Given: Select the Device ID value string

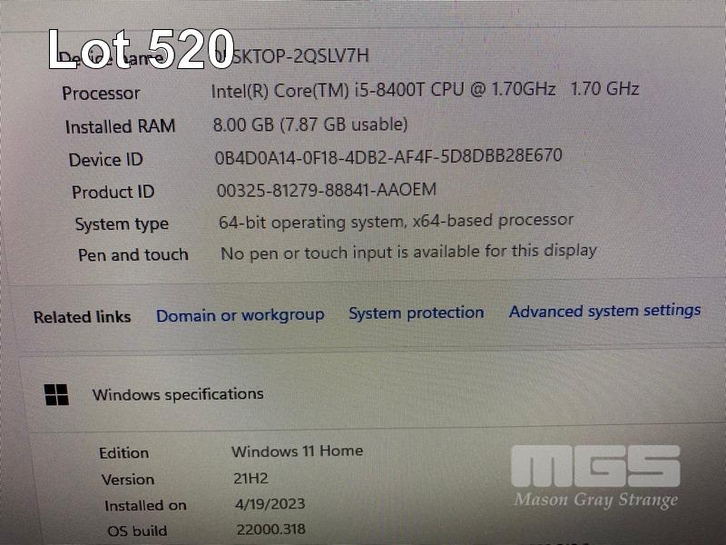Looking at the screenshot, I should click(x=388, y=156).
